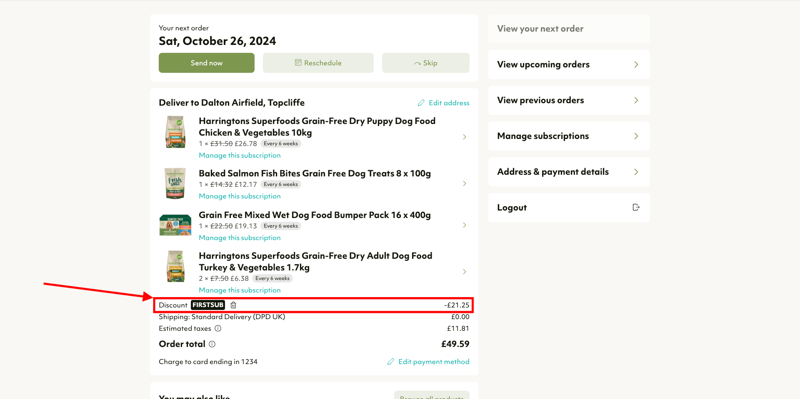Open Address & payment details
Image resolution: width=800 pixels, height=399 pixels.
(x=569, y=172)
